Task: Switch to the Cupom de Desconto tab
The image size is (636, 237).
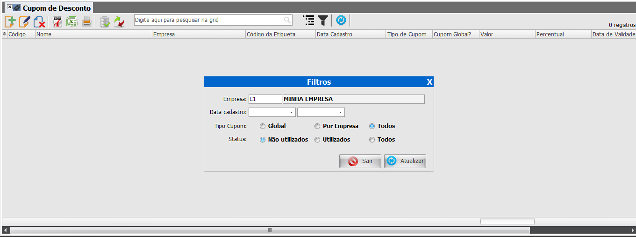Action: tap(56, 8)
